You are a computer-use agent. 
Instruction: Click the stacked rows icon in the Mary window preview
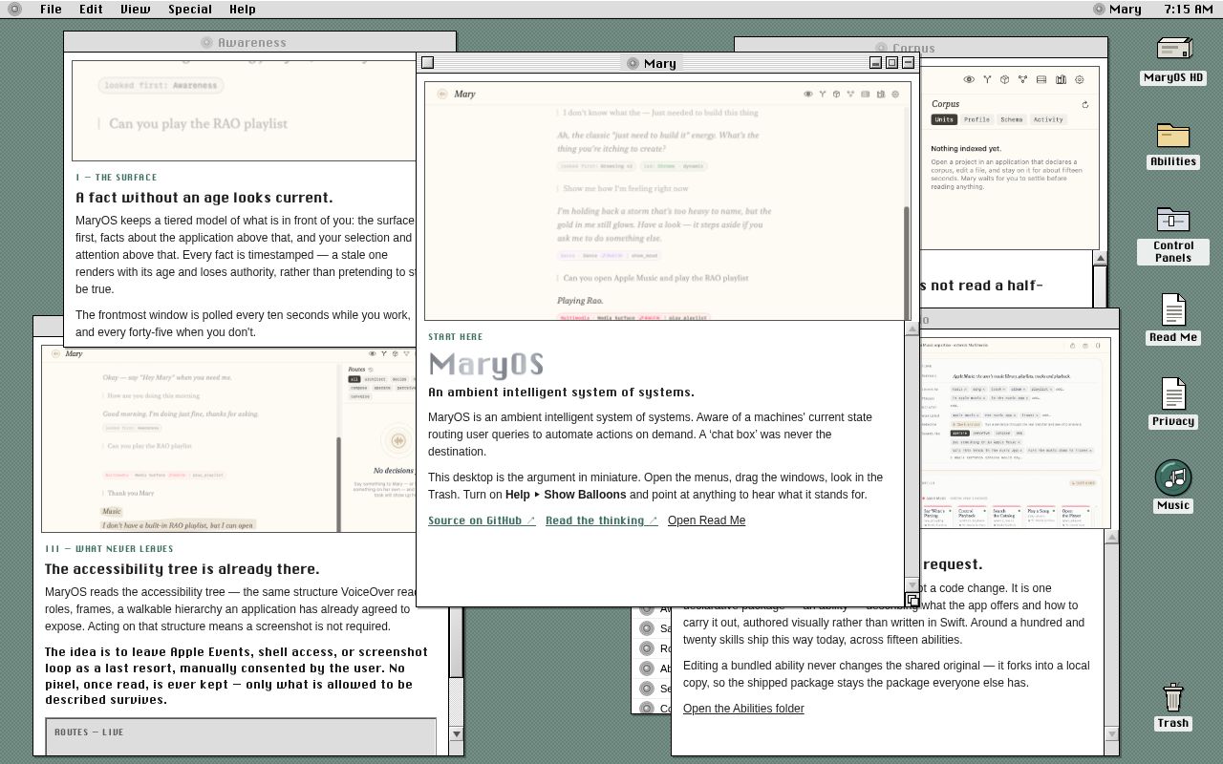pos(866,94)
